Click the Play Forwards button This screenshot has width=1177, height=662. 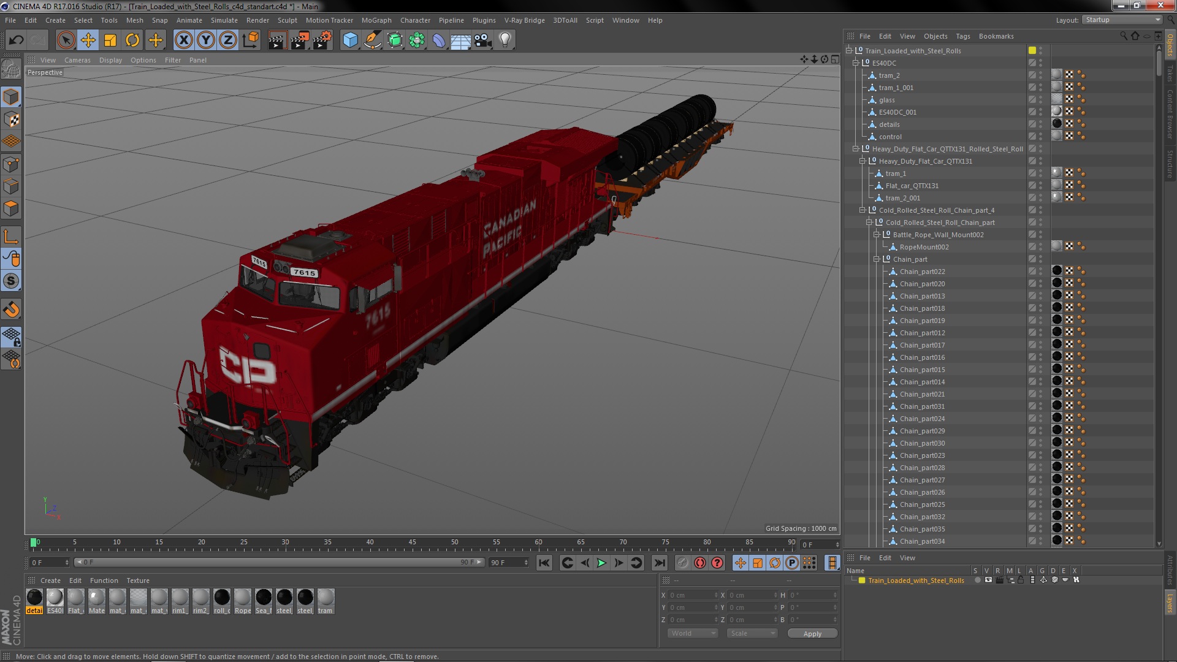[x=601, y=563]
